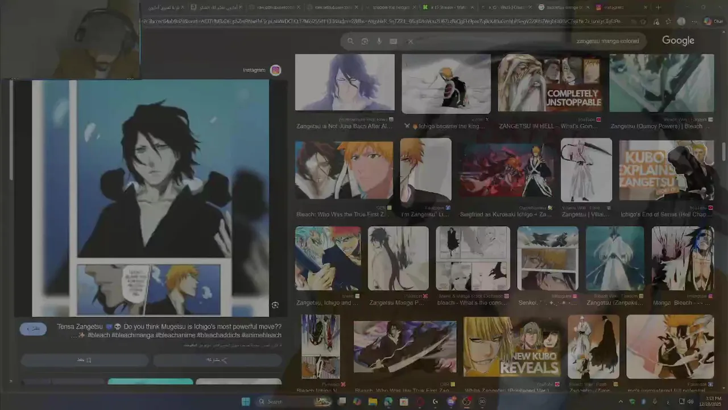This screenshot has height=410, width=728.
Task: Open the Windows Start menu
Action: (x=246, y=401)
